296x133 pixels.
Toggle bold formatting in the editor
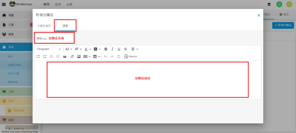coord(106,49)
